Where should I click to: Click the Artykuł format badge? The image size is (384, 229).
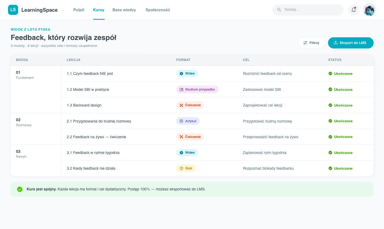tap(188, 121)
